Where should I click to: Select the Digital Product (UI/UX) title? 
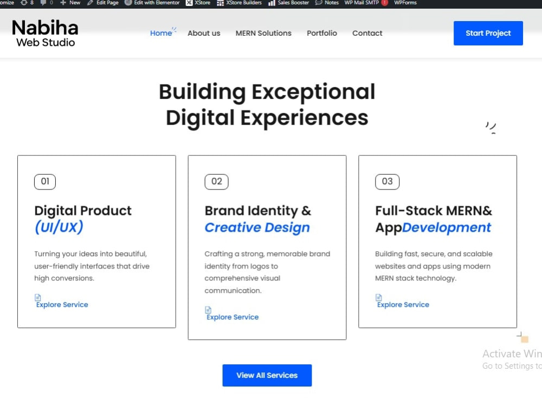[83, 219]
